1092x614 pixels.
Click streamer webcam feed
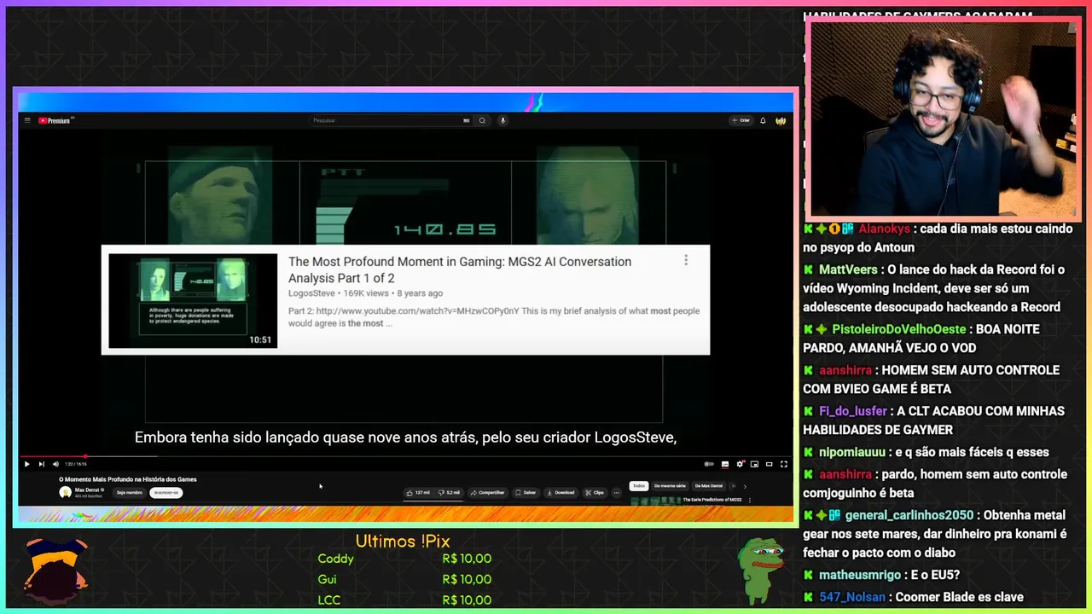[x=943, y=119]
